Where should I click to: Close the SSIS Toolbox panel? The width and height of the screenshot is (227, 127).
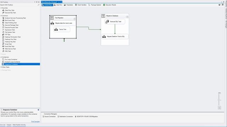39,2
